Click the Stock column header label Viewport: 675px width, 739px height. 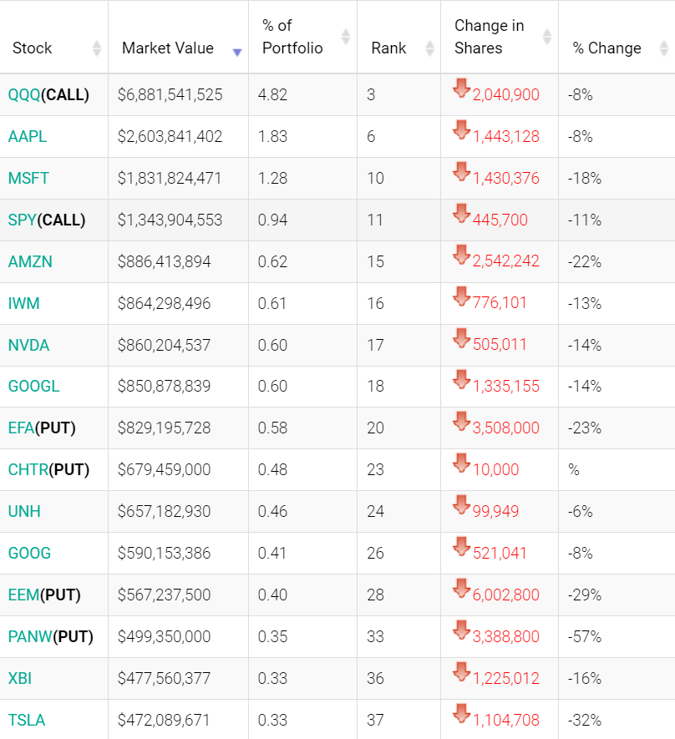[x=32, y=48]
